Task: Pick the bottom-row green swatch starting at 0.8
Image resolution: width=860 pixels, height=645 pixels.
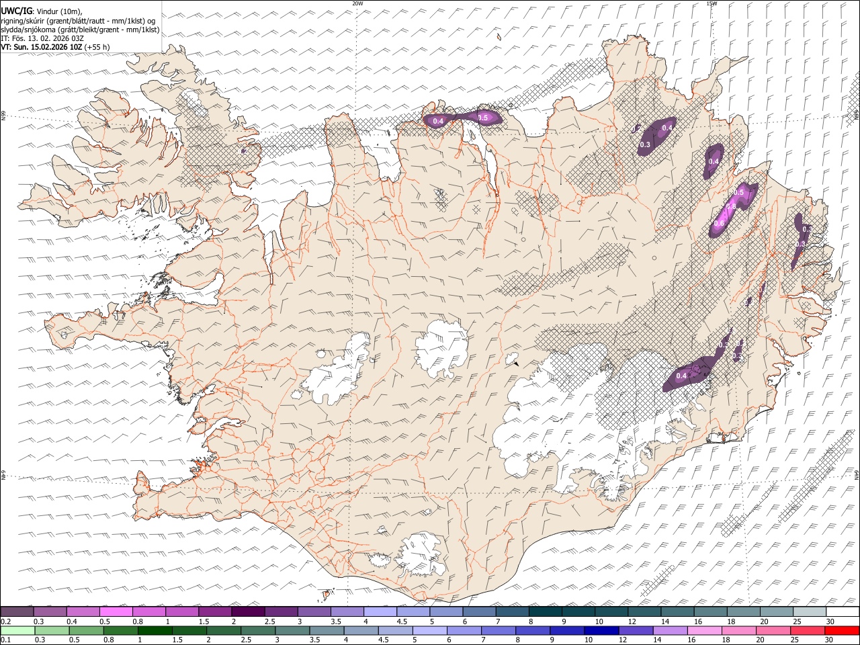Action: (x=120, y=630)
